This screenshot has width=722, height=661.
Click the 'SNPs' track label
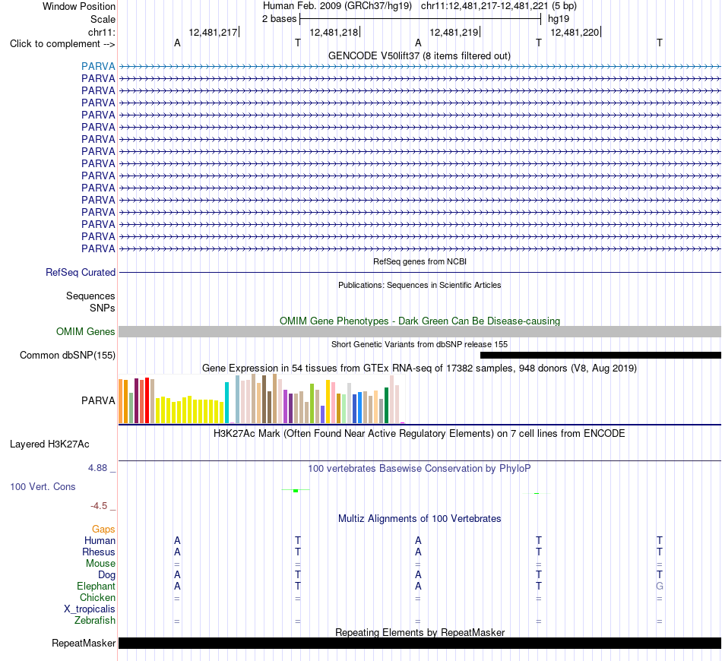pos(103,308)
